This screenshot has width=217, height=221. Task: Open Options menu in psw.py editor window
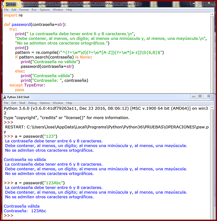click(x=44, y=10)
